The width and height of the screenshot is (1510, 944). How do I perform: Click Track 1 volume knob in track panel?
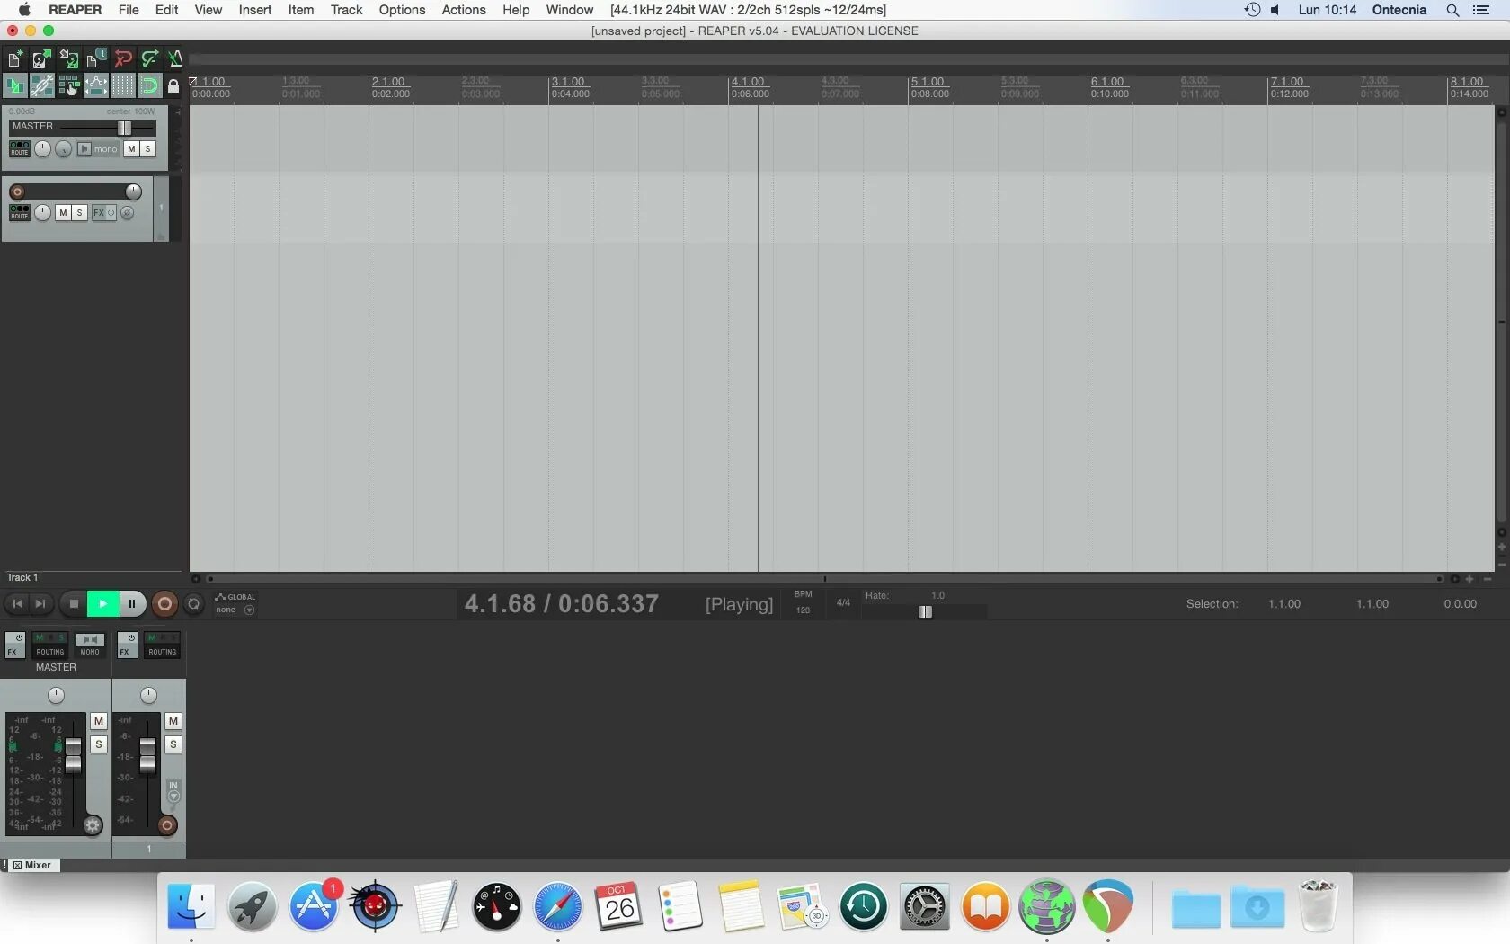[133, 191]
